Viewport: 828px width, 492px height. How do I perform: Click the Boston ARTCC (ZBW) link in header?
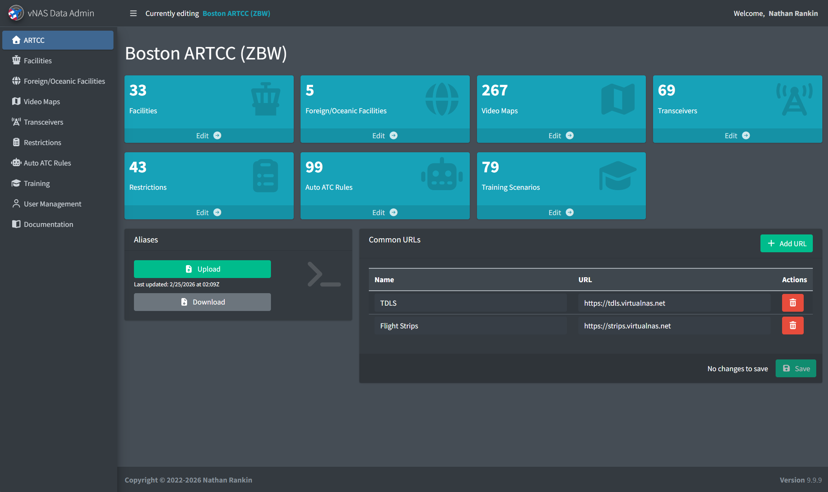point(236,13)
